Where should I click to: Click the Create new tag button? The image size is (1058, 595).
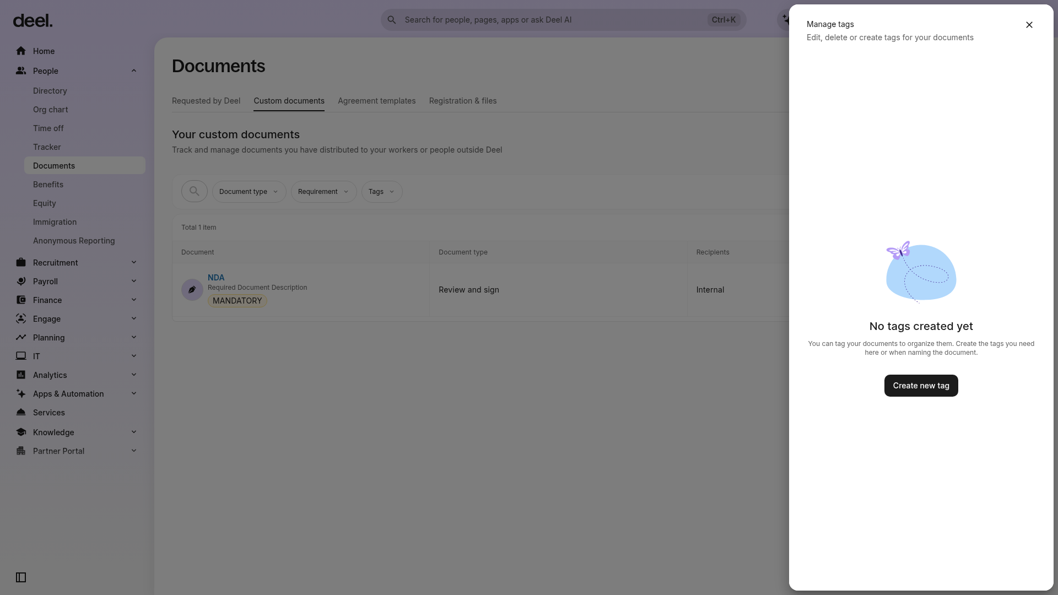pyautogui.click(x=921, y=386)
